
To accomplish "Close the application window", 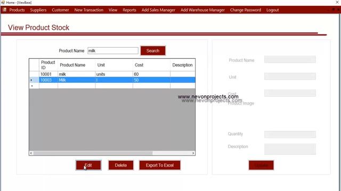I will pos(337,2).
